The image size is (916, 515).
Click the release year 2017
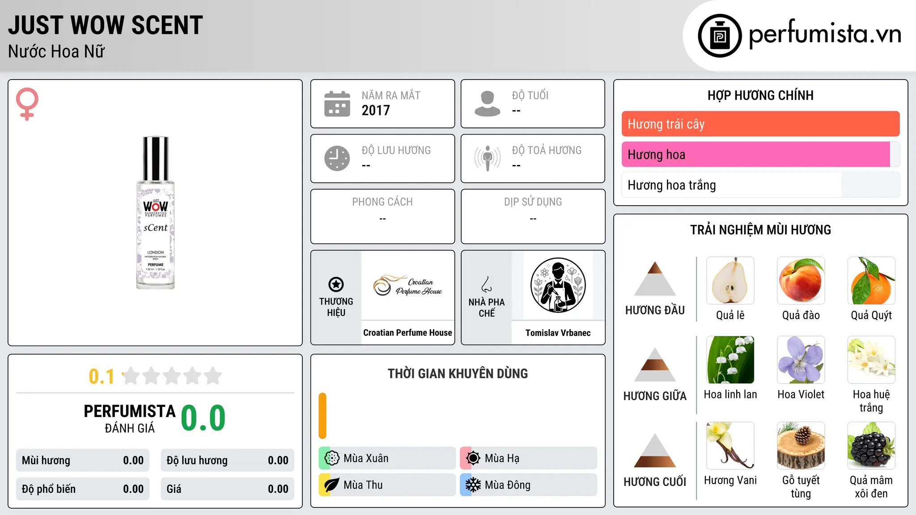[x=376, y=110]
